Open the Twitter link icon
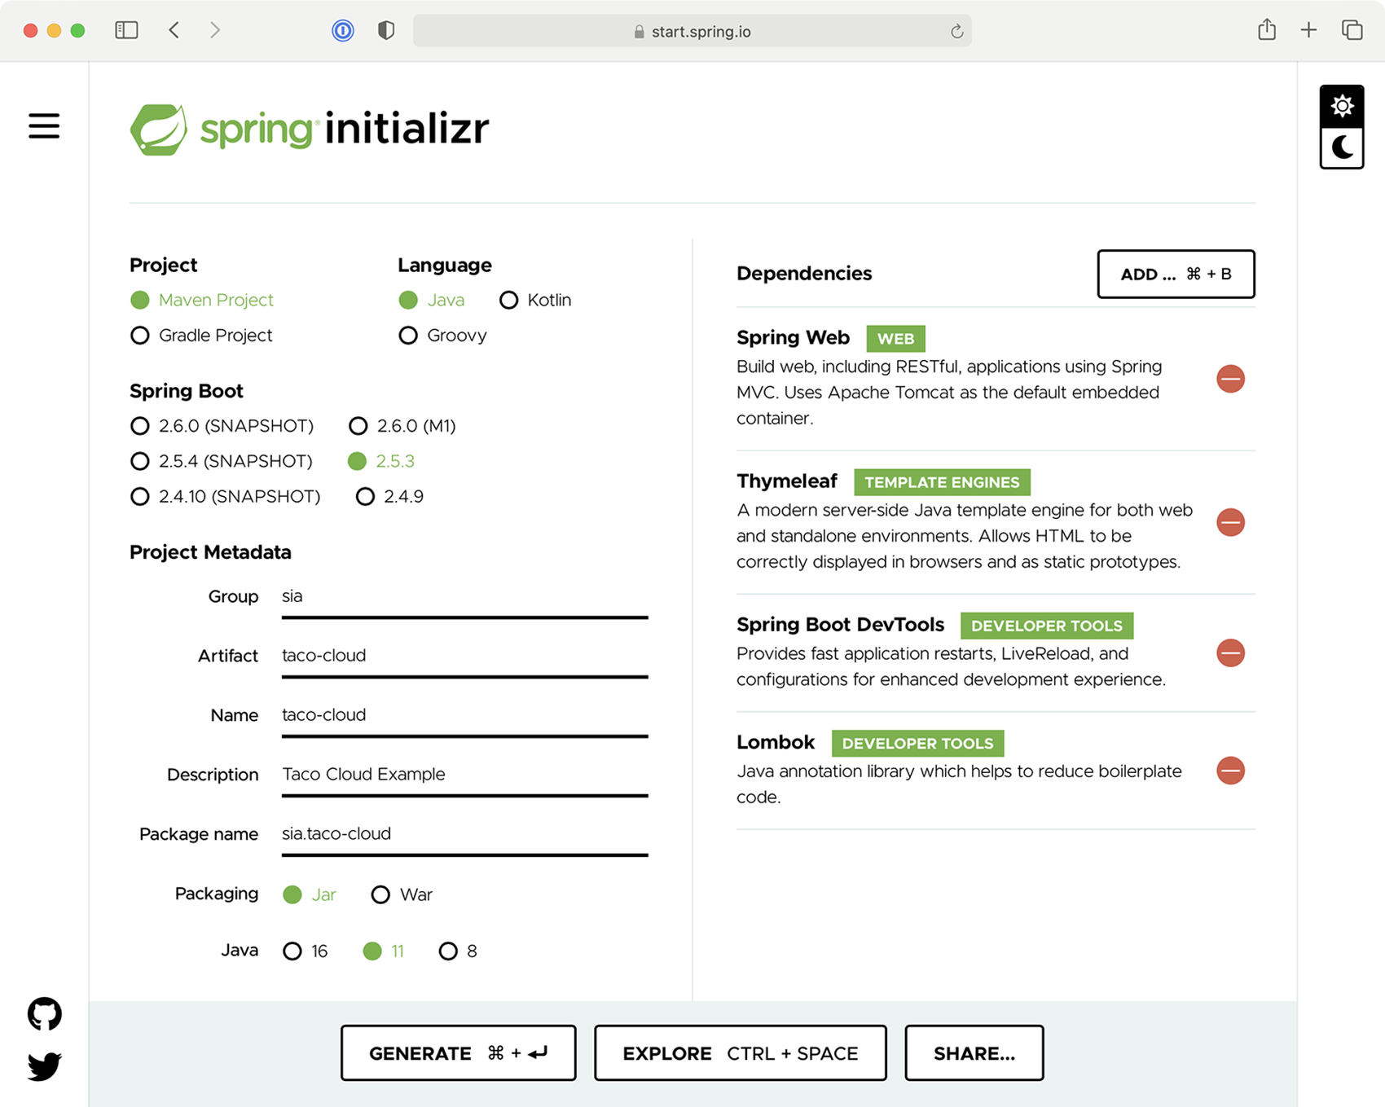 click(44, 1065)
